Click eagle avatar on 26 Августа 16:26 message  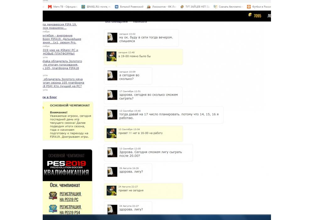[112, 172]
